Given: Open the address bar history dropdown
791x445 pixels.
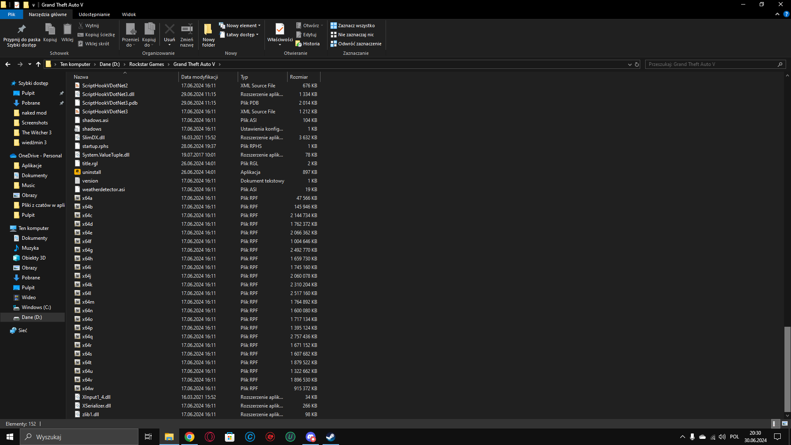Looking at the screenshot, I should (630, 65).
